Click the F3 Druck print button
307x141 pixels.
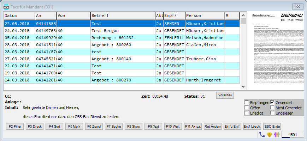point(35,127)
